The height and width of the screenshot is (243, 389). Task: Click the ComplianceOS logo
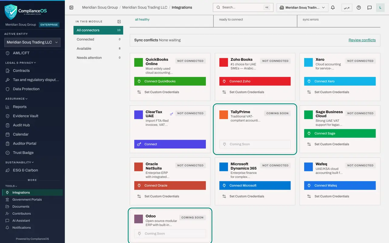click(x=26, y=12)
